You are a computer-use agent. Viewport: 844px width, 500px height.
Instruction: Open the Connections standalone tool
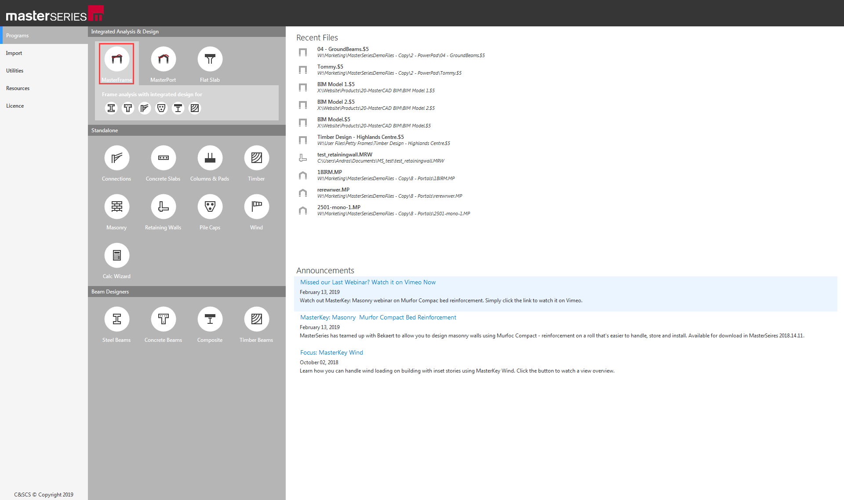[116, 158]
